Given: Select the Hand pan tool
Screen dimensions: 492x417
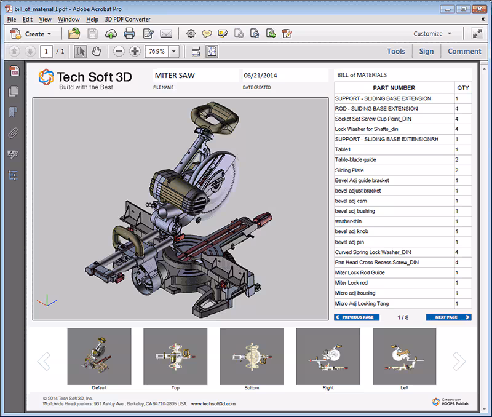Looking at the screenshot, I should [x=96, y=51].
